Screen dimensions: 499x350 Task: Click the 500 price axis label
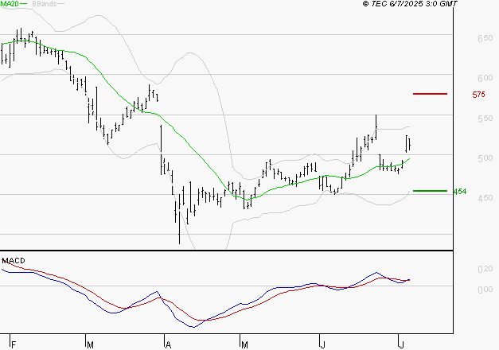[485, 158]
